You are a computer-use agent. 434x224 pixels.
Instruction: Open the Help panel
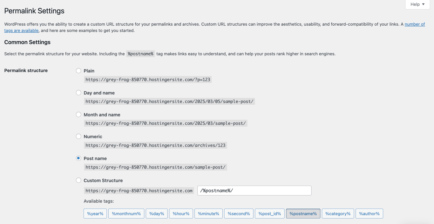[x=417, y=4]
